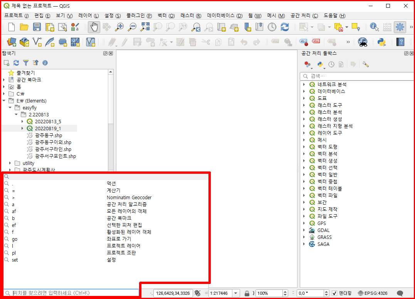Screen dimensions: 415x299
Task: Collapse the E:\ (Elements) drive
Action: [4, 101]
